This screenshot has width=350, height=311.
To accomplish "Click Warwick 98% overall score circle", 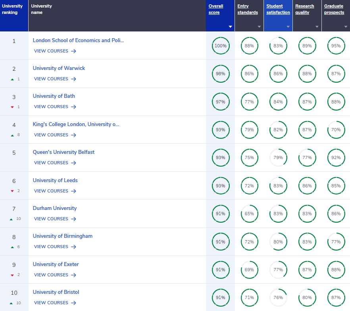I will (x=221, y=74).
